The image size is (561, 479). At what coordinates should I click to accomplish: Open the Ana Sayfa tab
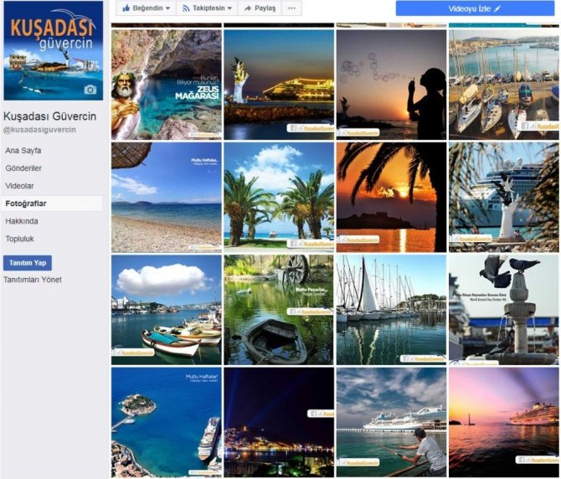click(x=23, y=150)
